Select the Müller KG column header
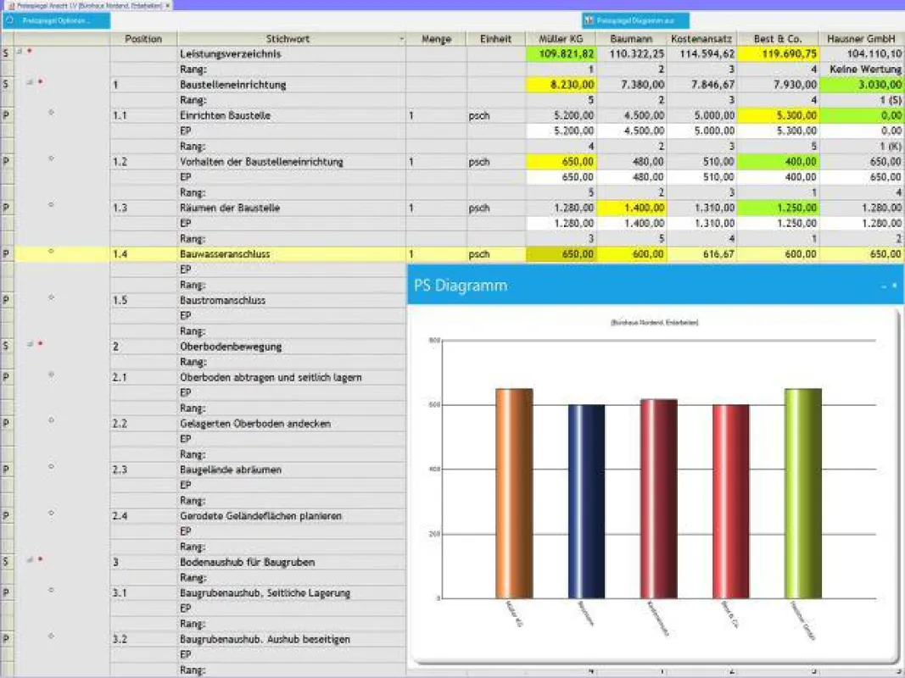Image resolution: width=905 pixels, height=678 pixels. point(561,39)
